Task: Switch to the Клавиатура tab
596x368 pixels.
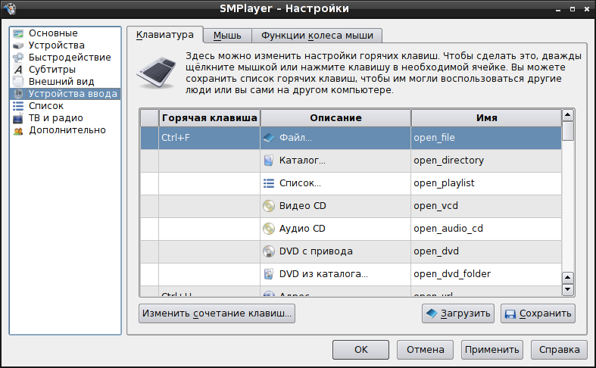Action: pos(165,35)
